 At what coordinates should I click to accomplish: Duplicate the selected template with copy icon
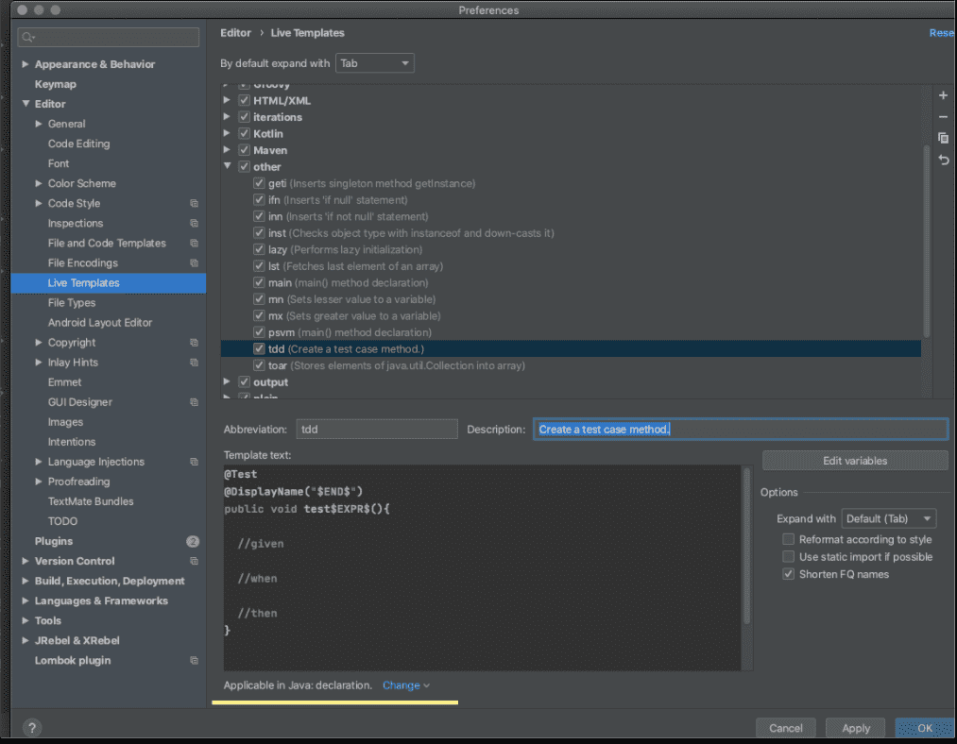pos(943,138)
